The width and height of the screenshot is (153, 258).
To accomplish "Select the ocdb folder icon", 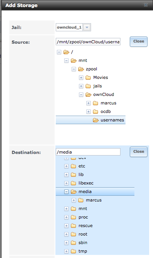I will click(96, 112).
